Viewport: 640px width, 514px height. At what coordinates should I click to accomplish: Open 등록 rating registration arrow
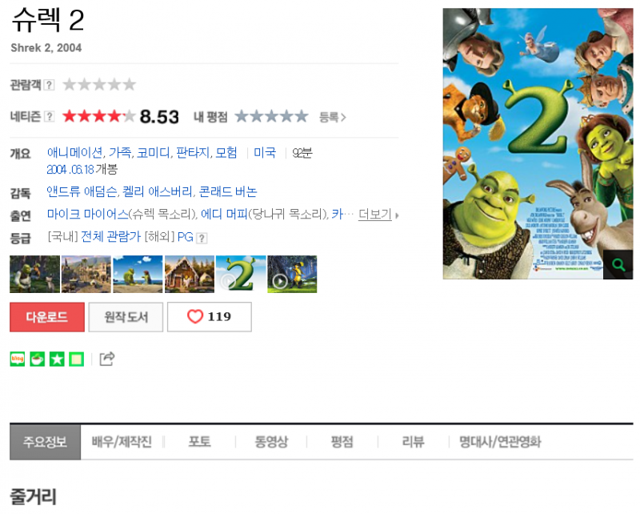(x=332, y=117)
